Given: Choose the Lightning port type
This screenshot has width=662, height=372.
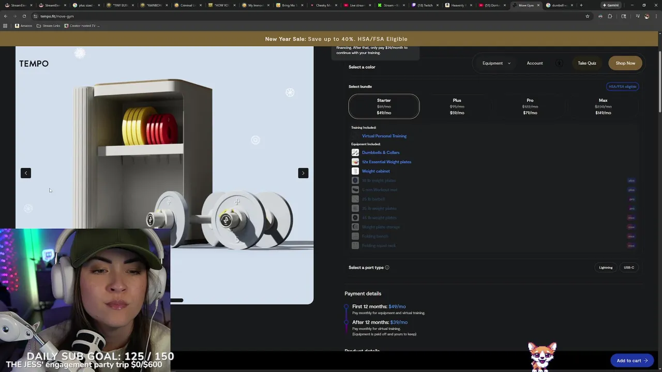Looking at the screenshot, I should tap(606, 268).
